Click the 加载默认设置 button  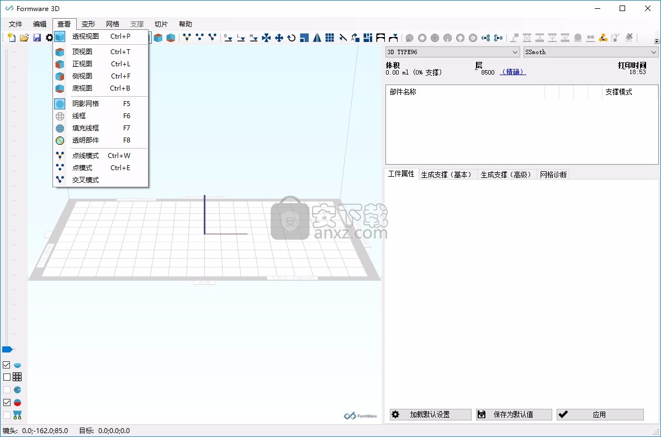tap(430, 415)
